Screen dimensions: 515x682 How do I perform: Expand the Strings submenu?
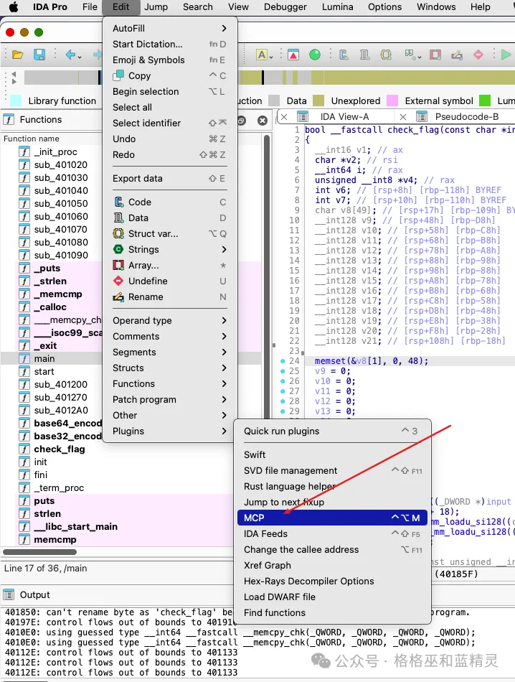point(169,250)
